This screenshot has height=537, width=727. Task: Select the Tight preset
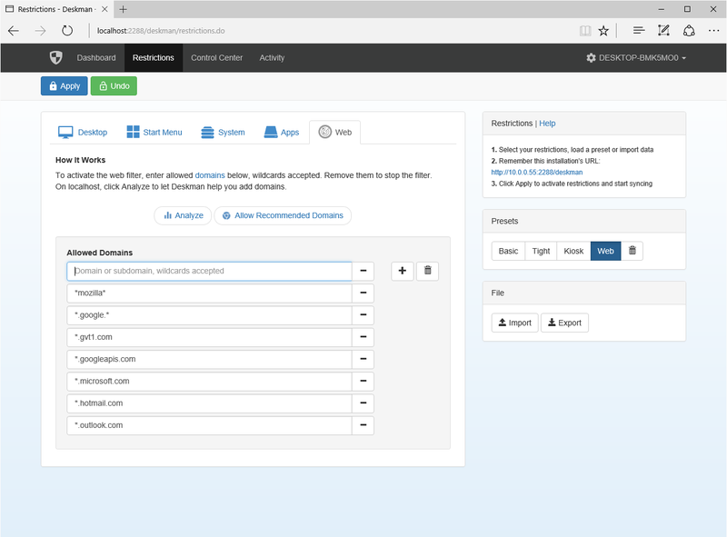541,251
